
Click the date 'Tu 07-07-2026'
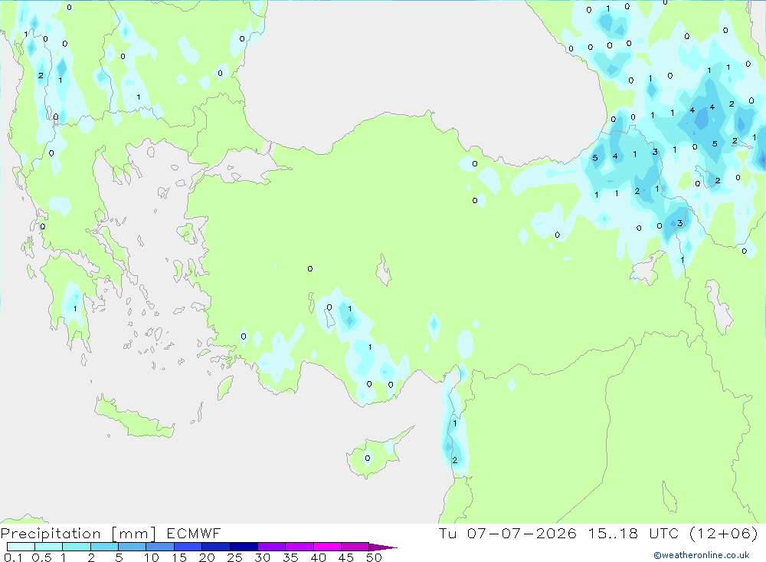point(508,533)
